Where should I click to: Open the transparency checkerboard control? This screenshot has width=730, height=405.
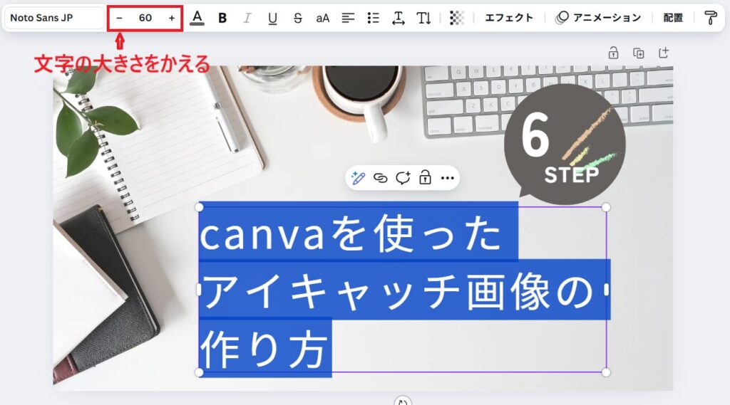[457, 18]
